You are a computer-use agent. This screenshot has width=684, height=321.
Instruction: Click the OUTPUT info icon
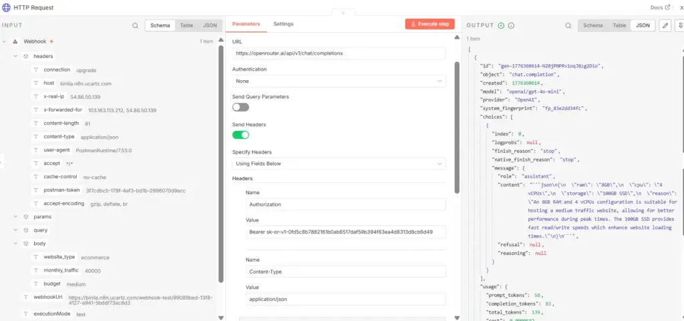point(511,26)
